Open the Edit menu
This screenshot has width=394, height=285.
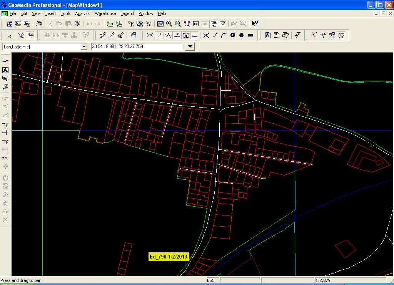pyautogui.click(x=24, y=13)
